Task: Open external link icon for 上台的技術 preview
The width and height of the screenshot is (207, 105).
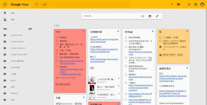Action: [119, 78]
